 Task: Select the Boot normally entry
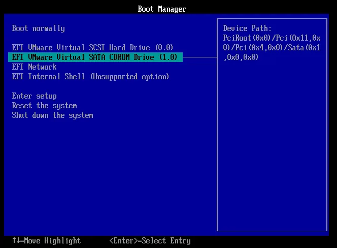[x=38, y=28]
